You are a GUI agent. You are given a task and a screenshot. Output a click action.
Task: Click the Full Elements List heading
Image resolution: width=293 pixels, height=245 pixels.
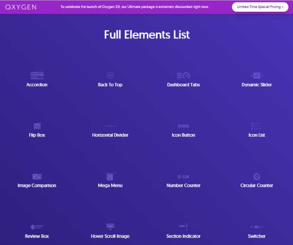coord(146,35)
